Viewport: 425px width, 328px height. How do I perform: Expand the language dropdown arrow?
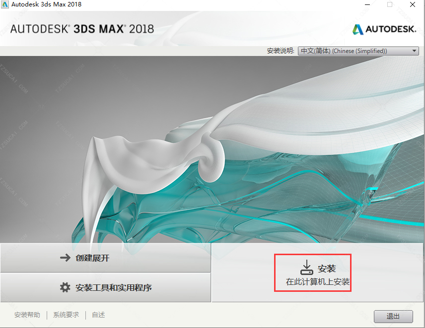[x=414, y=51]
